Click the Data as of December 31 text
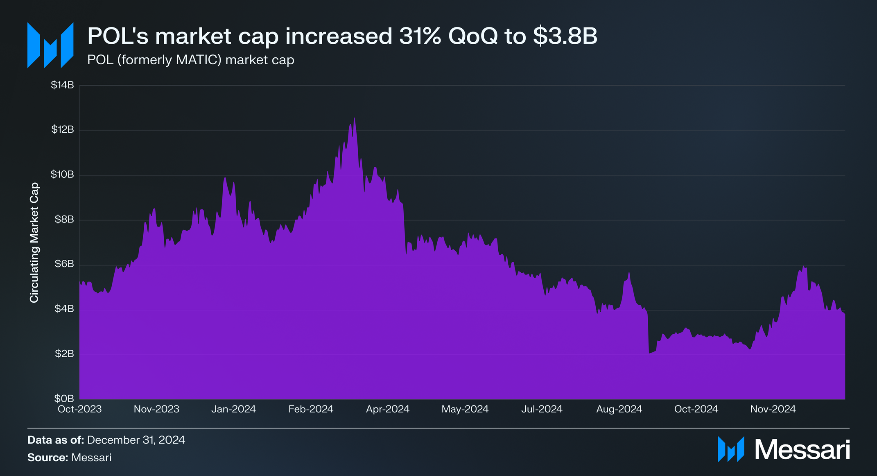 (x=106, y=440)
